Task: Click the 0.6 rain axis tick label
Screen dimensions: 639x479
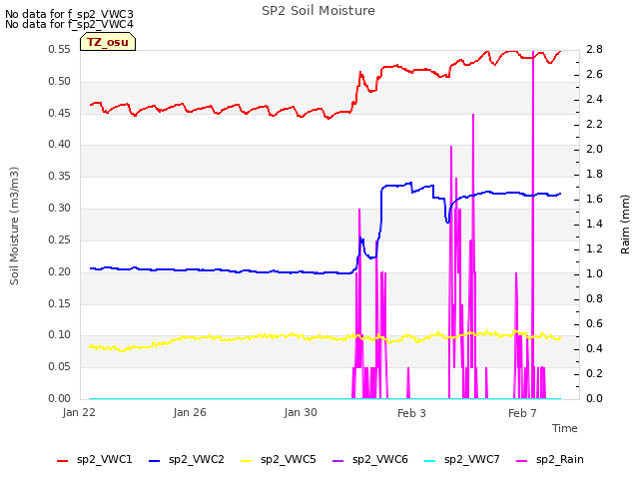Action: tap(594, 323)
